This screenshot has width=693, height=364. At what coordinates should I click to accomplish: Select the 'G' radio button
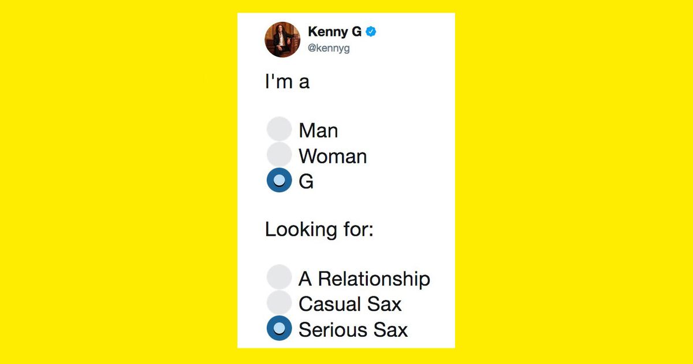(x=279, y=180)
